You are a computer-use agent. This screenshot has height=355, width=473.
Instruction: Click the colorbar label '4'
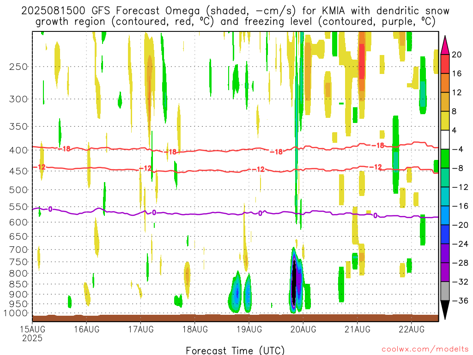click(455, 130)
